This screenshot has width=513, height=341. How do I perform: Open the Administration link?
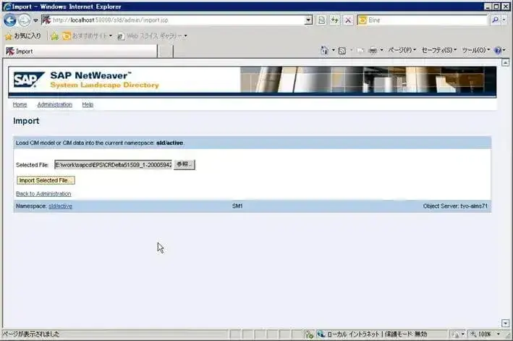55,105
